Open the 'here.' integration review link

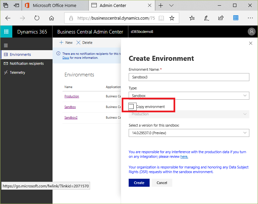click(x=184, y=156)
